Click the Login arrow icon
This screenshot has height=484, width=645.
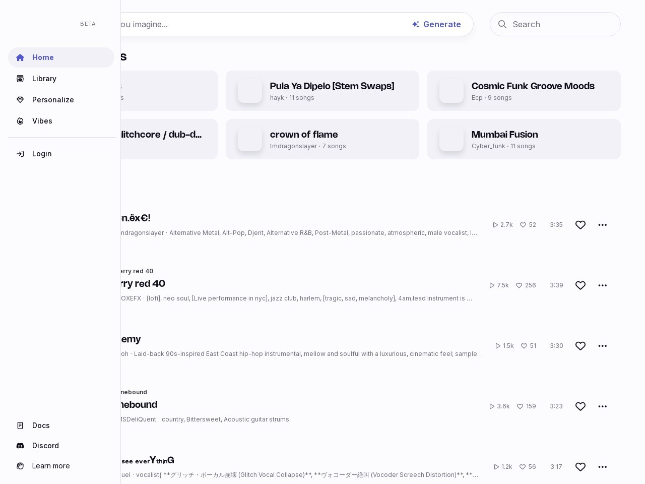[20, 154]
